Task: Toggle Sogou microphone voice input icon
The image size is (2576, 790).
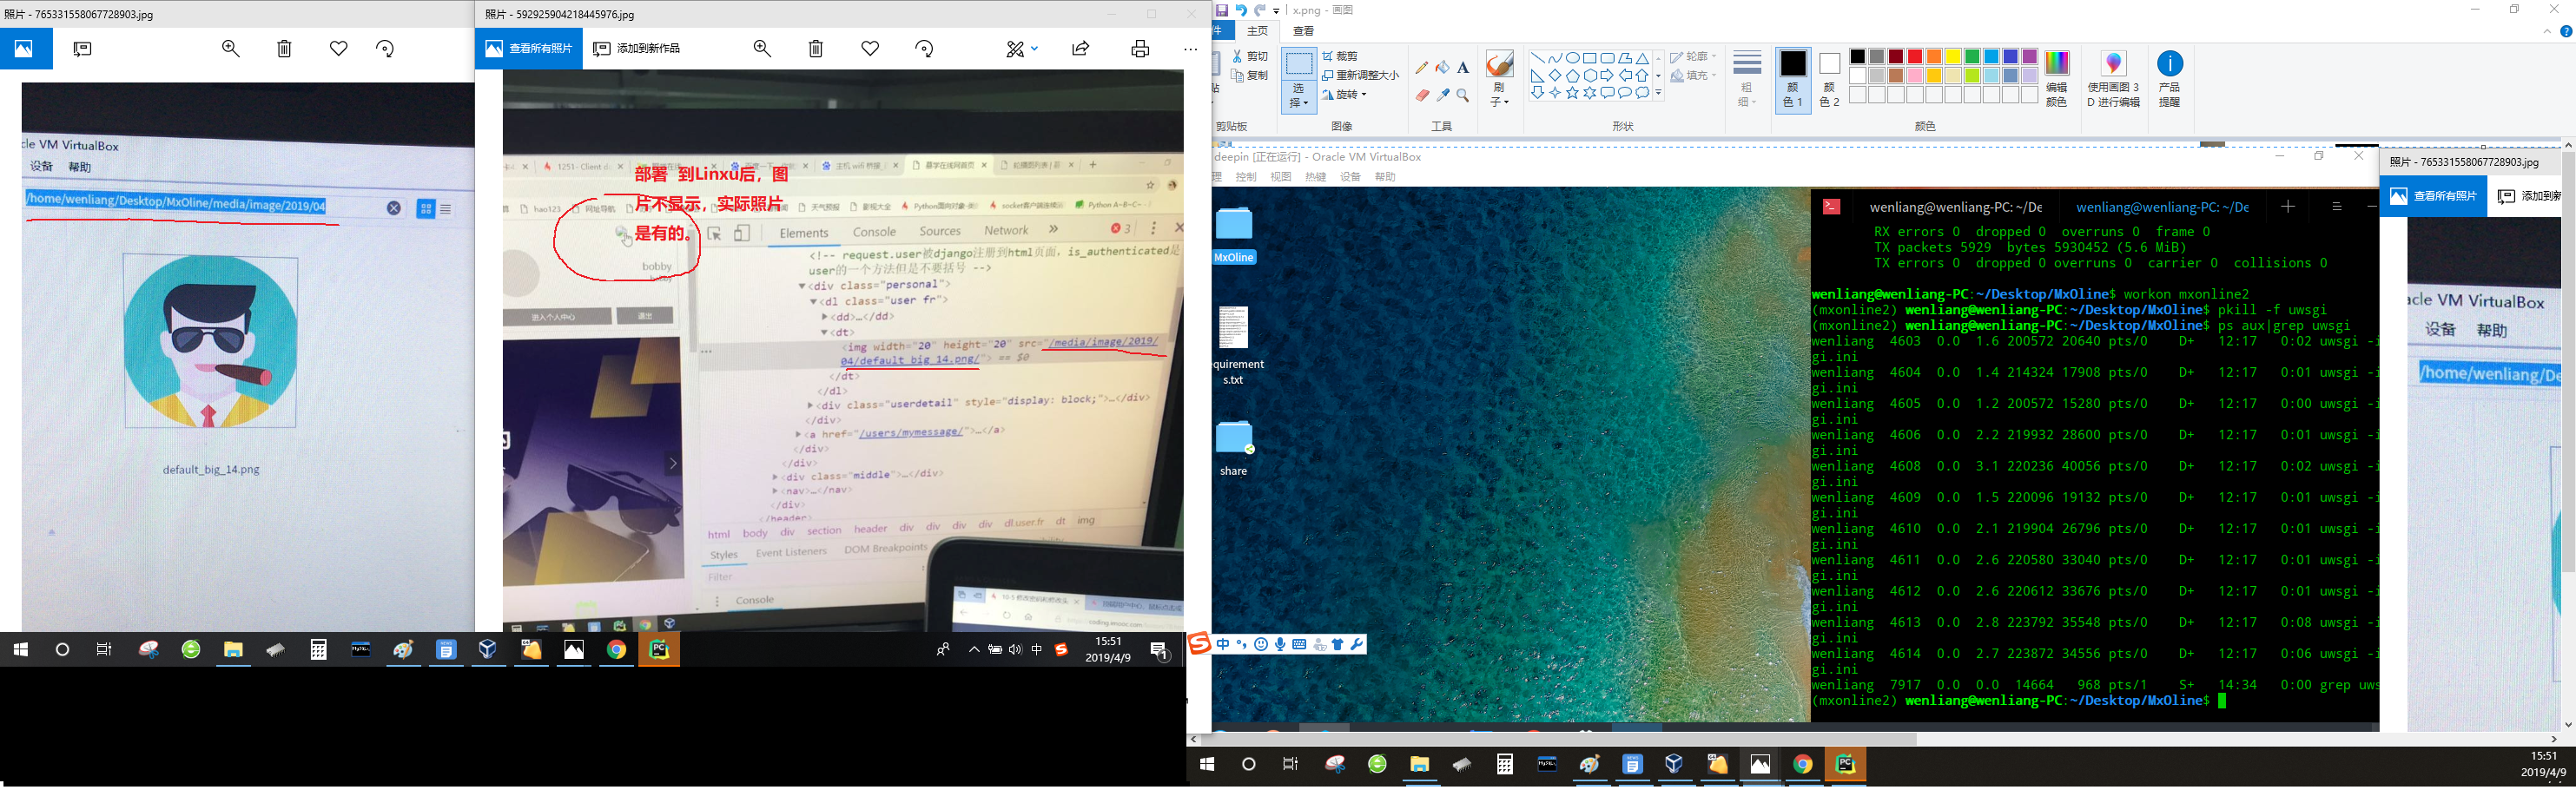Action: tap(1280, 645)
